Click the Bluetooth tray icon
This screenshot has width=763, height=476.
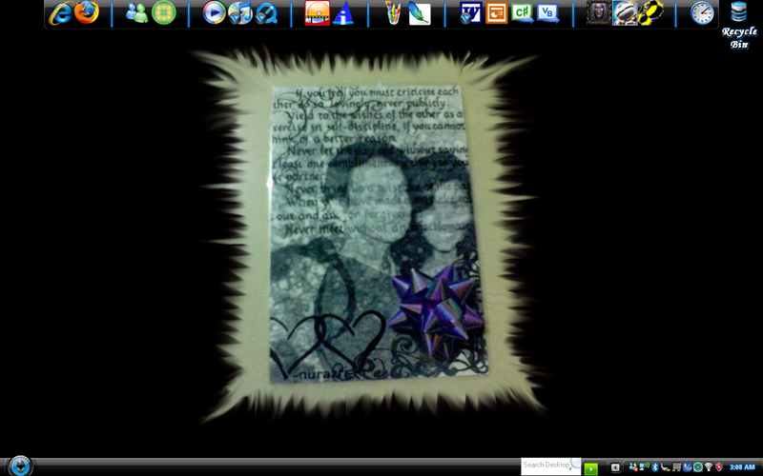pos(655,466)
